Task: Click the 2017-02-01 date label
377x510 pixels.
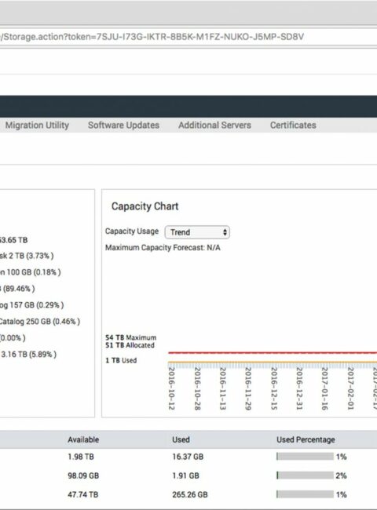Action: 350,388
